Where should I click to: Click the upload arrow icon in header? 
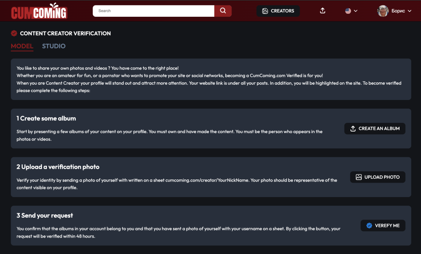point(322,11)
